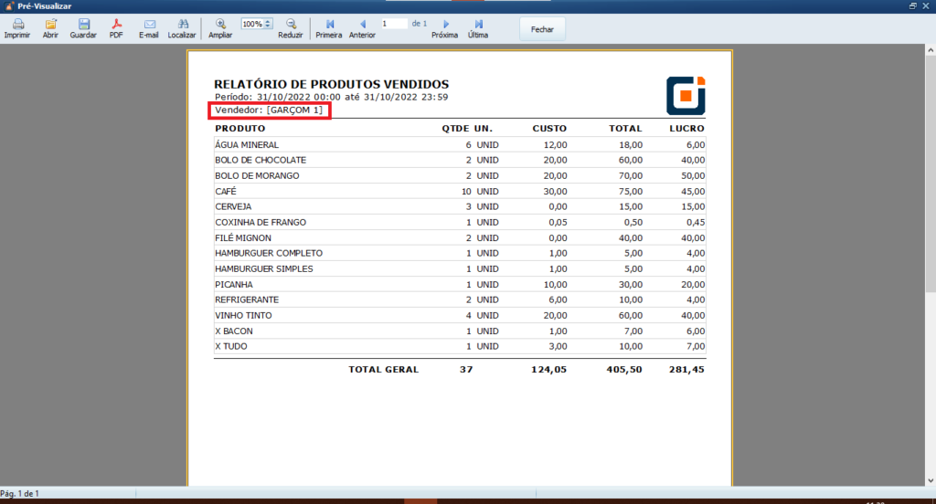Click the orange company logo in report
Viewport: 936px width, 504px height.
(x=686, y=95)
